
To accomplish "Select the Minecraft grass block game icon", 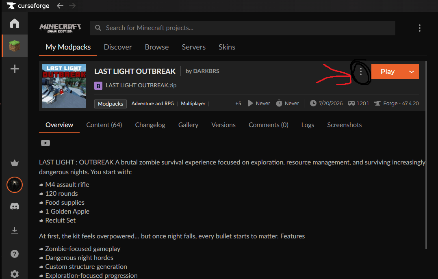I will tap(15, 46).
